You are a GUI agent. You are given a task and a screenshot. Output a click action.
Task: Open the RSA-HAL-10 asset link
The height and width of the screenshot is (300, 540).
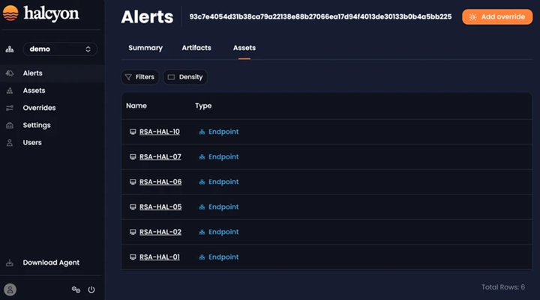pos(160,132)
